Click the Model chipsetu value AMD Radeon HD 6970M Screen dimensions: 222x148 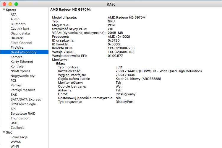tap(127, 17)
